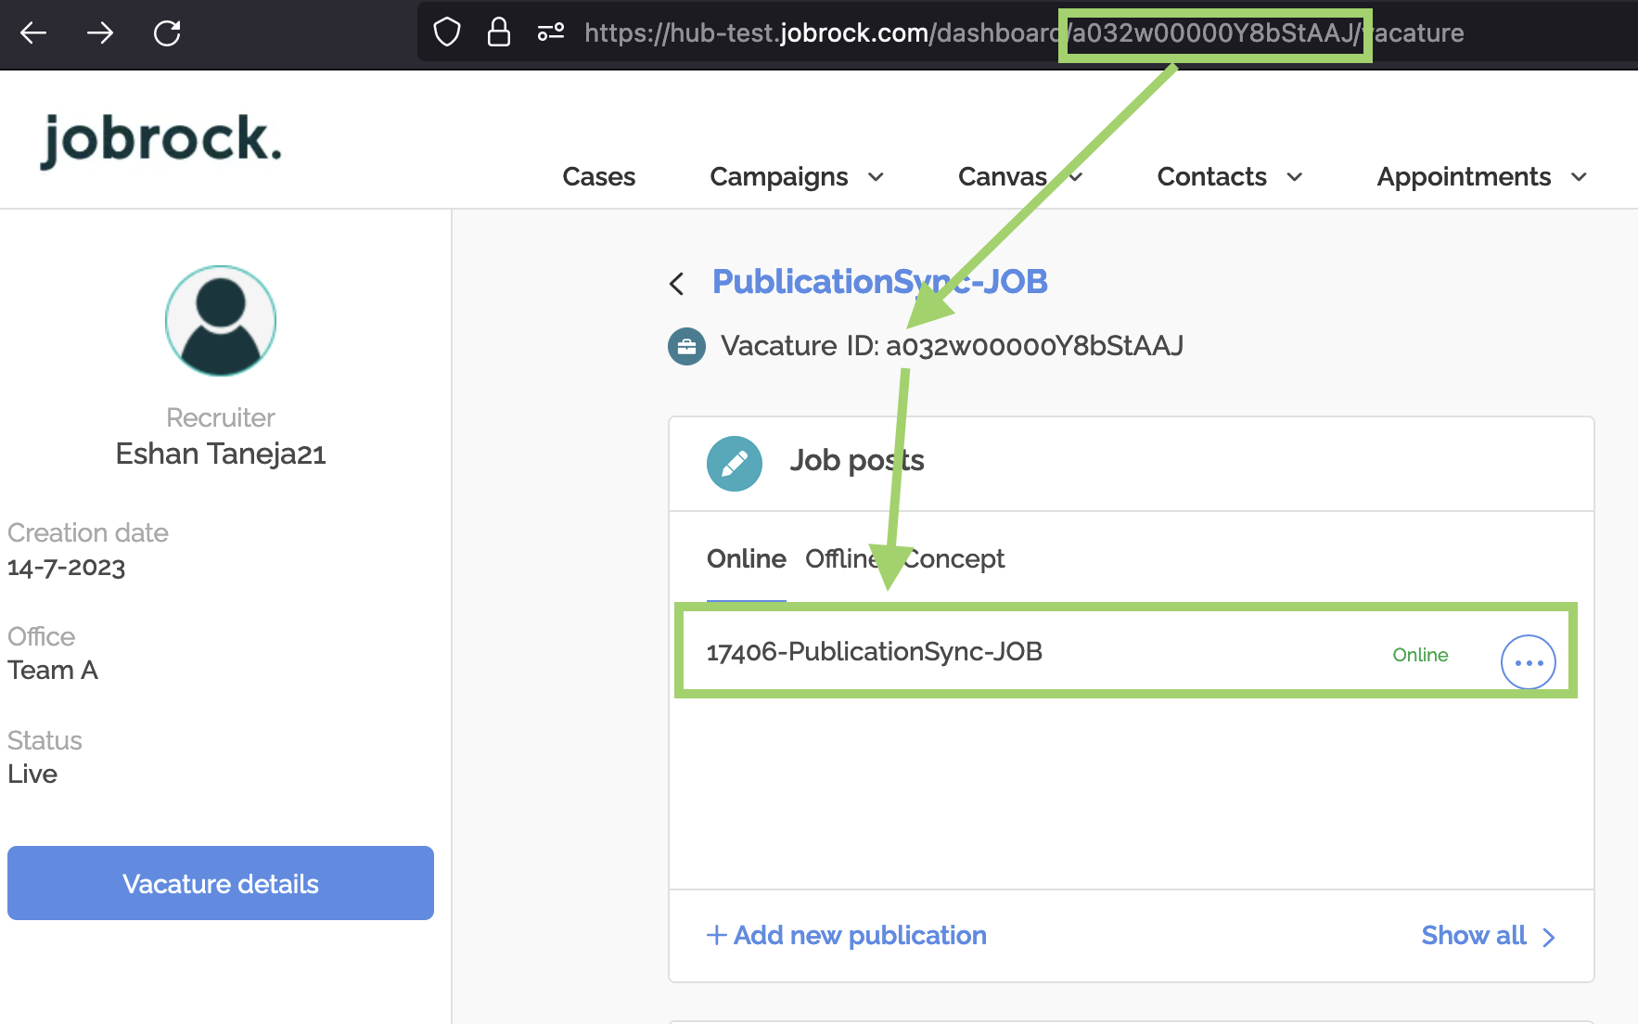This screenshot has height=1024, width=1638.
Task: Open the Canvas menu
Action: [x=1003, y=176]
